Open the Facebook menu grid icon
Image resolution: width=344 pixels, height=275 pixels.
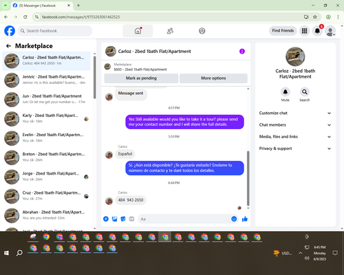304,31
